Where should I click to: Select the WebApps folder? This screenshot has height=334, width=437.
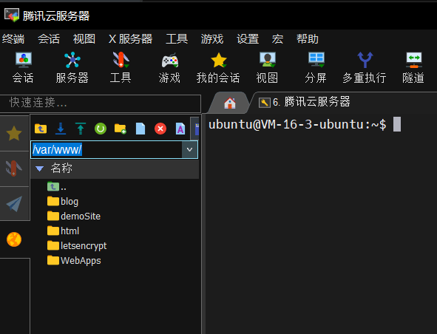tap(74, 260)
